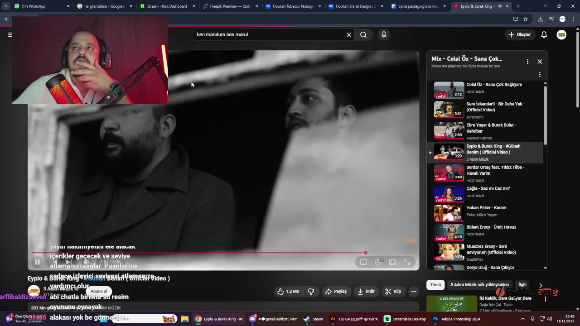Open Chrome downloads icon

pyautogui.click(x=541, y=19)
